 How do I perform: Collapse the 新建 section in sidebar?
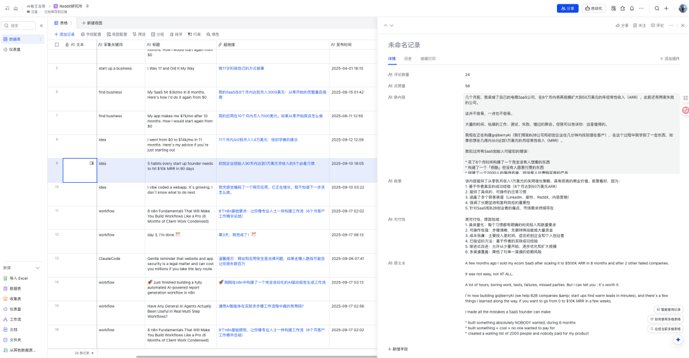[x=38, y=268]
